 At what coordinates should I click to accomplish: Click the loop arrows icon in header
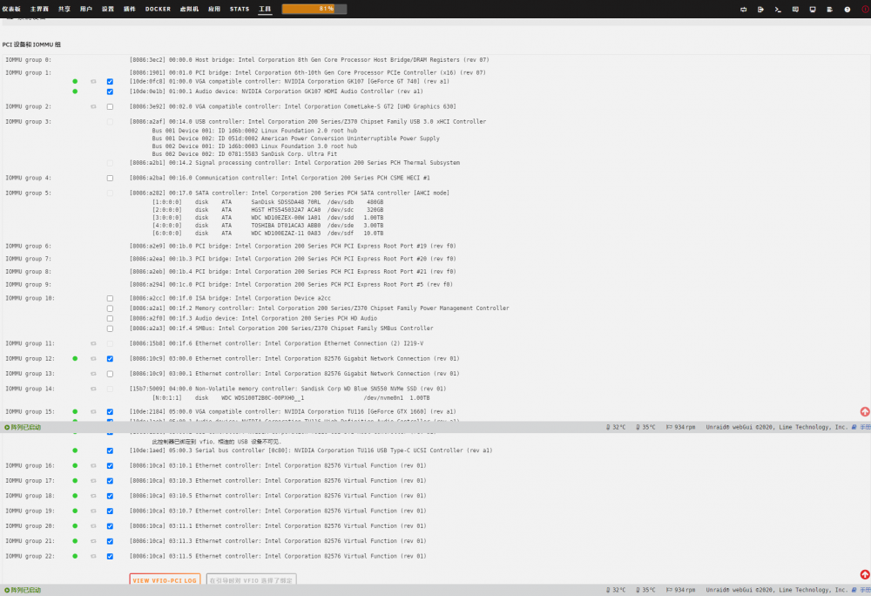pyautogui.click(x=743, y=10)
